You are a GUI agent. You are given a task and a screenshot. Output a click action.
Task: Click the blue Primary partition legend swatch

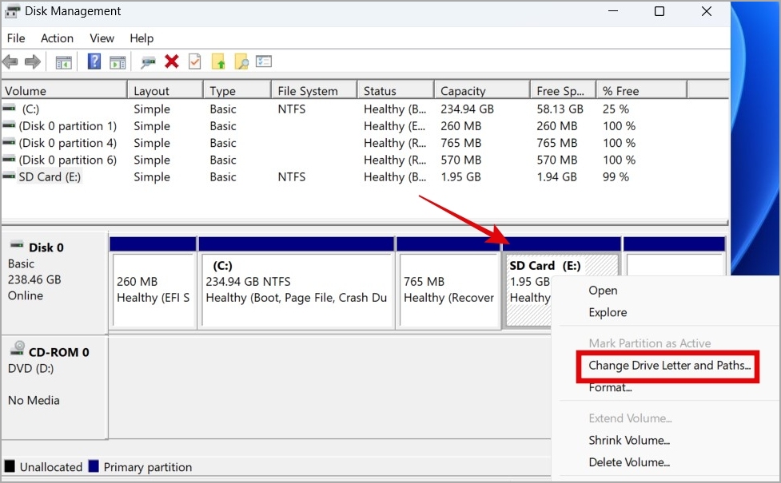(x=94, y=466)
